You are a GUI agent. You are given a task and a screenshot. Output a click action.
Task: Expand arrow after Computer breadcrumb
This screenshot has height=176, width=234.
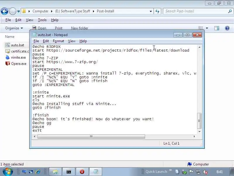[x=52, y=11]
